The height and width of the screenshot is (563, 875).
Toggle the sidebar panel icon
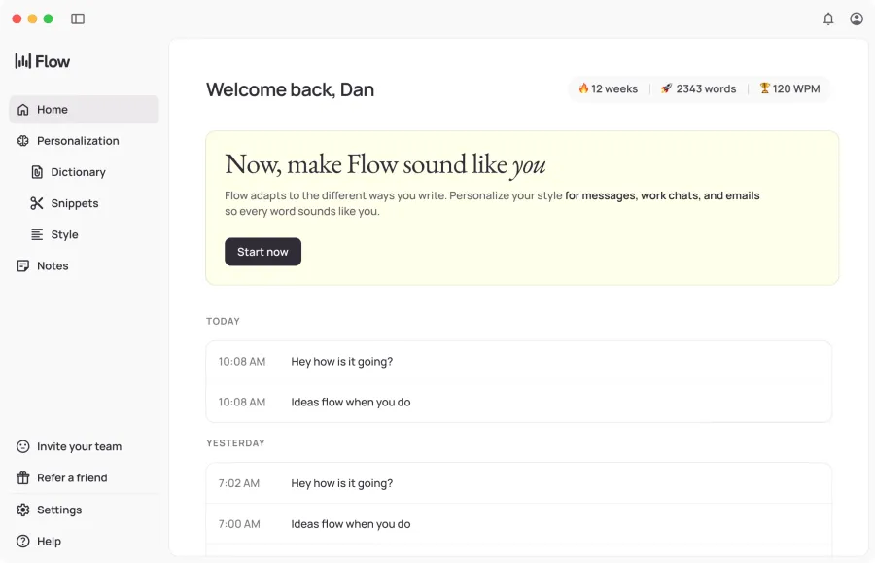pyautogui.click(x=78, y=18)
